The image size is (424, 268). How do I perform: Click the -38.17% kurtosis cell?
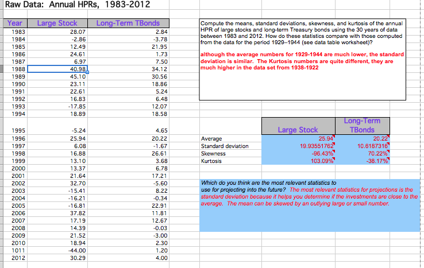coord(363,161)
